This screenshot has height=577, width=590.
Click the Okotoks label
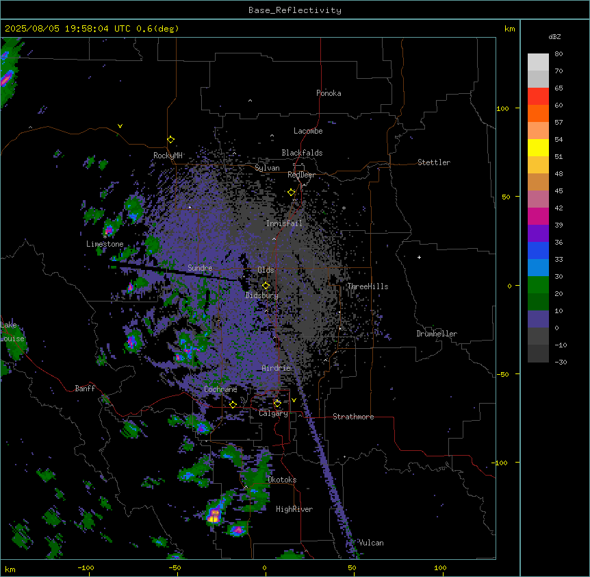[x=282, y=480]
